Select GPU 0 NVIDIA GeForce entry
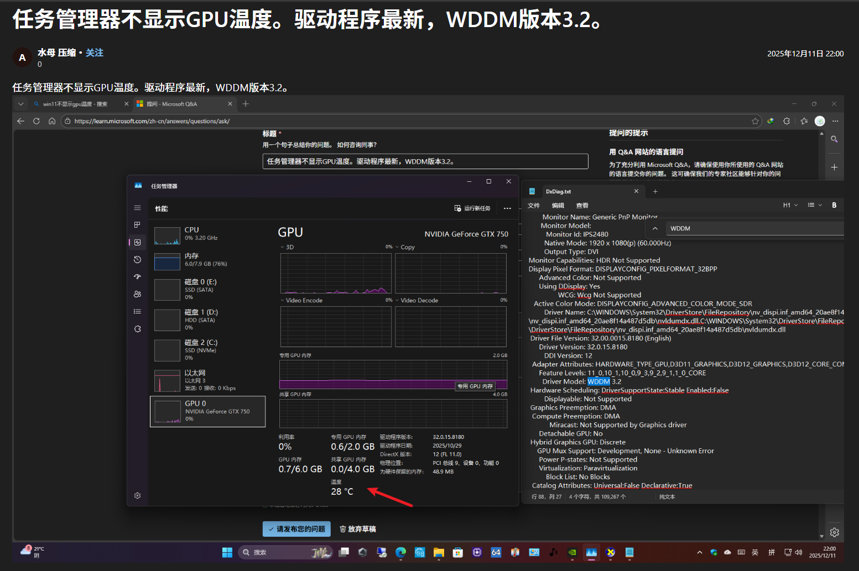 [207, 411]
